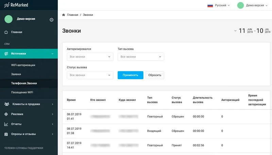Click the home icon in breadcrumb
Image resolution: width=272 pixels, height=155 pixels.
64,15
